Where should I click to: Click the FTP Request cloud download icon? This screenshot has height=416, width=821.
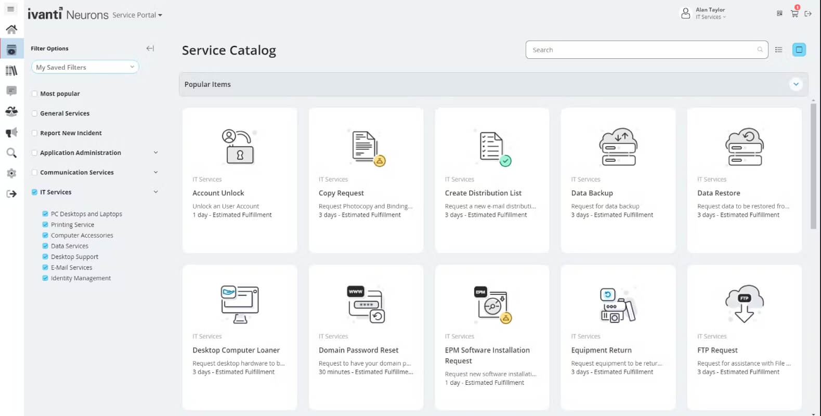(745, 304)
